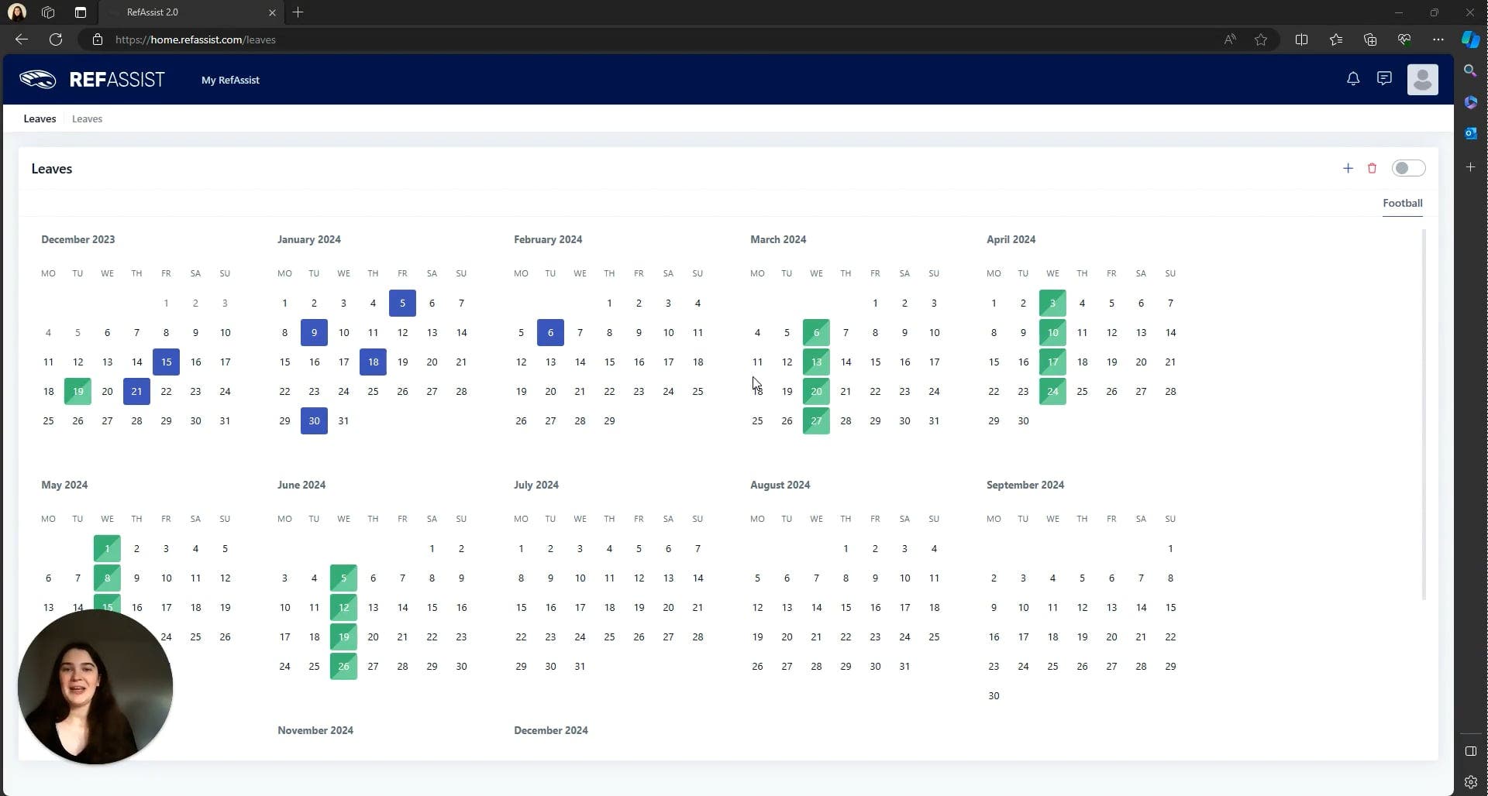Select December 15 2023 blue date

166,362
